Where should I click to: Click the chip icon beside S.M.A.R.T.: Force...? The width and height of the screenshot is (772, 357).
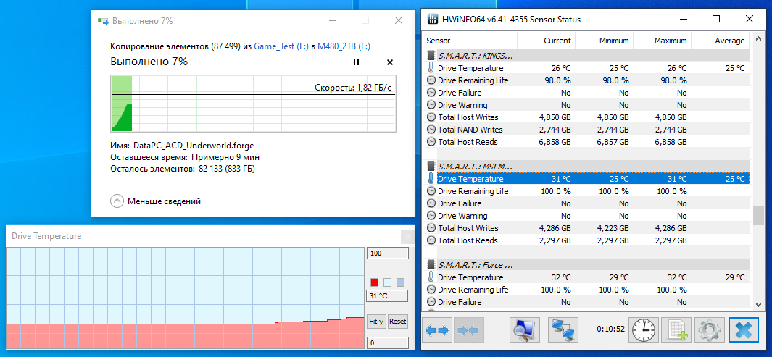(x=431, y=265)
